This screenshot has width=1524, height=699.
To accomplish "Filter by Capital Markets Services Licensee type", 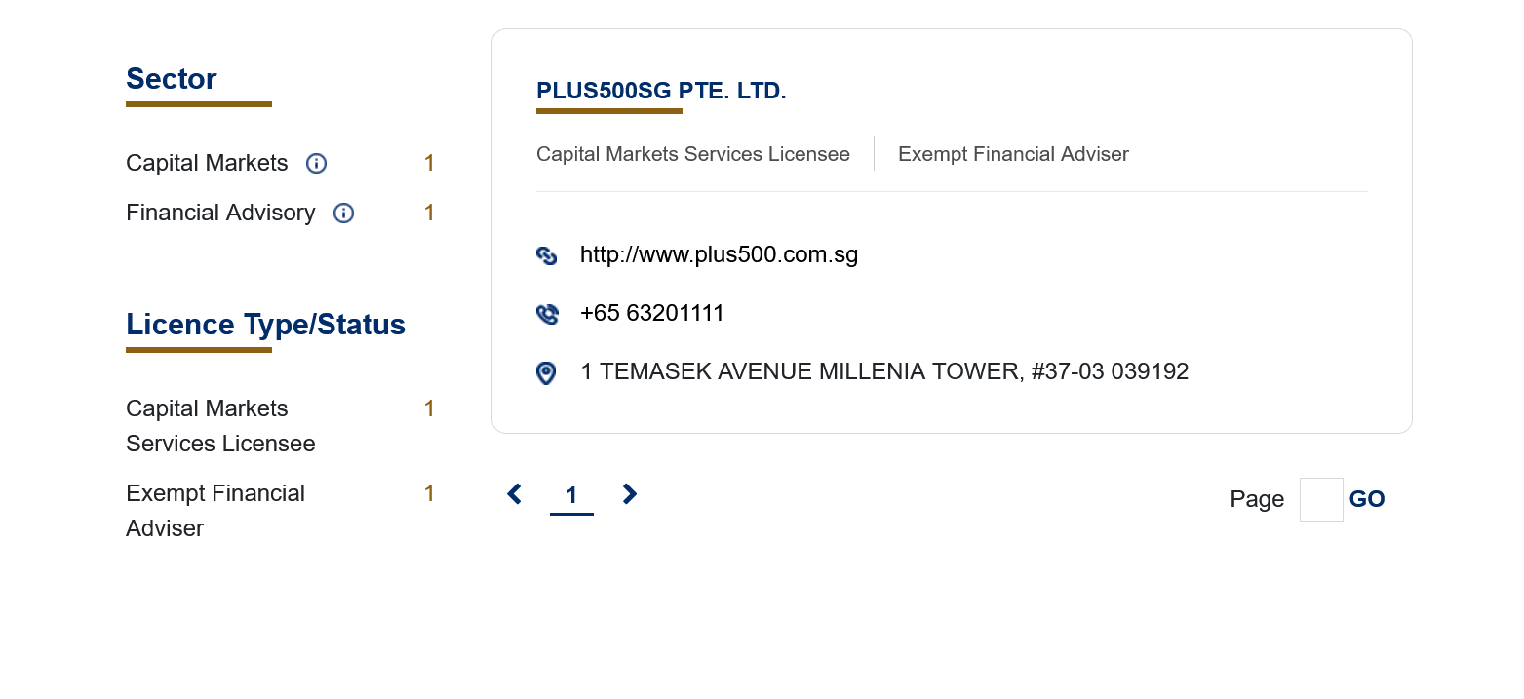I will pyautogui.click(x=220, y=426).
